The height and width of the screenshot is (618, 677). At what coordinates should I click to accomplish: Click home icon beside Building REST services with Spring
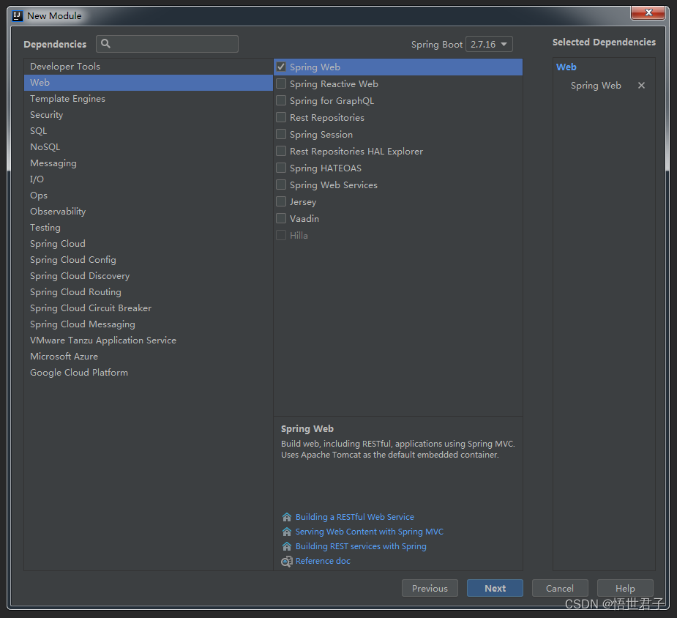pos(287,546)
